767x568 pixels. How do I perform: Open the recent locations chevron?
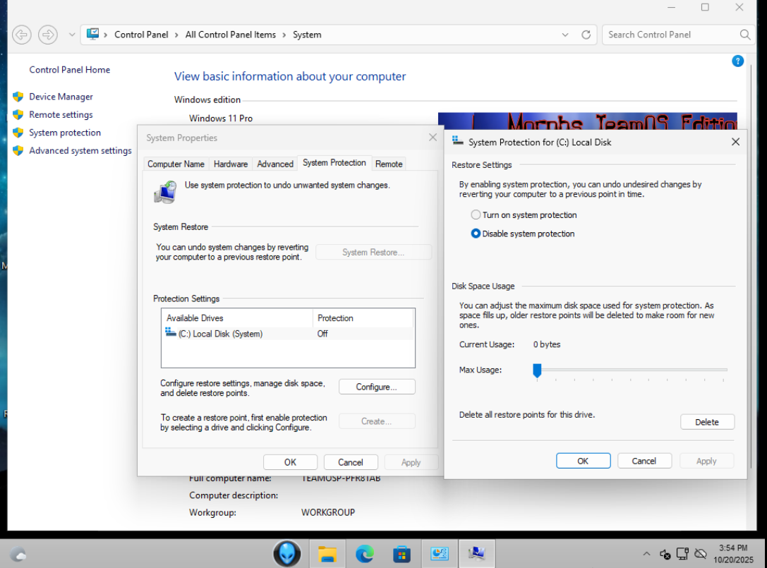click(x=72, y=35)
